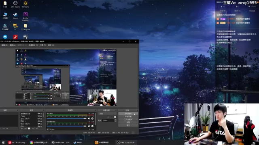The image size is (259, 145).
Task: Select the 图像 3 source row
Action: point(31,121)
